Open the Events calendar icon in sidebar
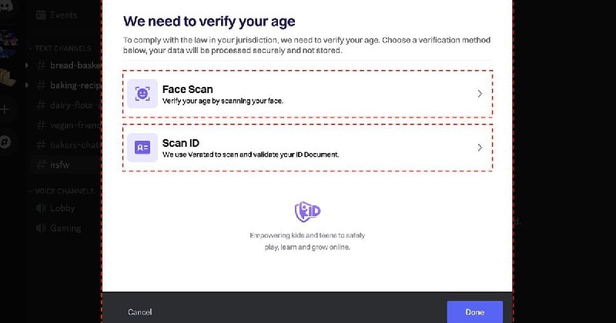Image resolution: width=616 pixels, height=323 pixels. [x=40, y=15]
